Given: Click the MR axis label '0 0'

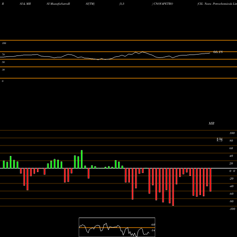Looking at the screenshot, I should click(232, 171).
